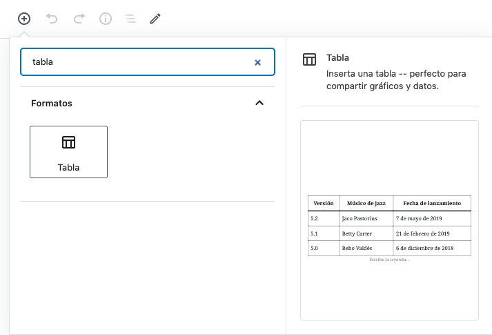Open the block outline list icon
This screenshot has width=492, height=335.
pos(130,19)
